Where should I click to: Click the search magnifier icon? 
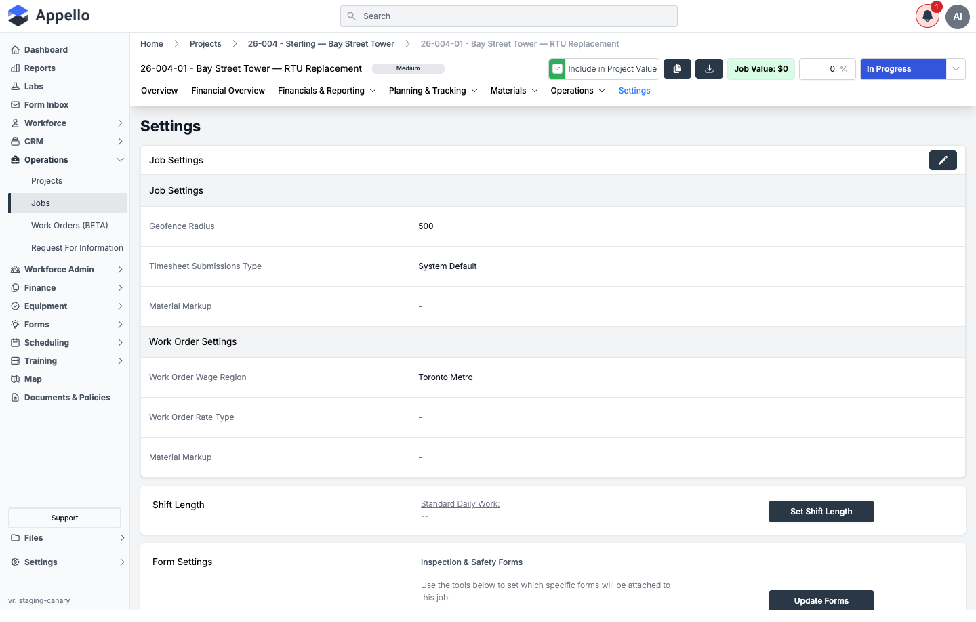351,16
